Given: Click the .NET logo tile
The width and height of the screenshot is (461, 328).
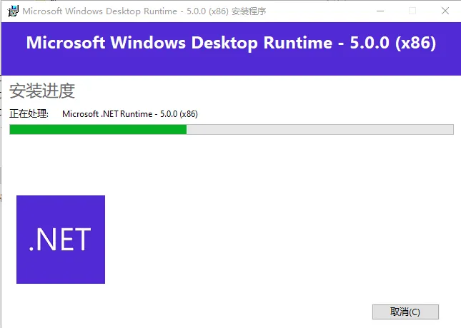Looking at the screenshot, I should point(61,240).
